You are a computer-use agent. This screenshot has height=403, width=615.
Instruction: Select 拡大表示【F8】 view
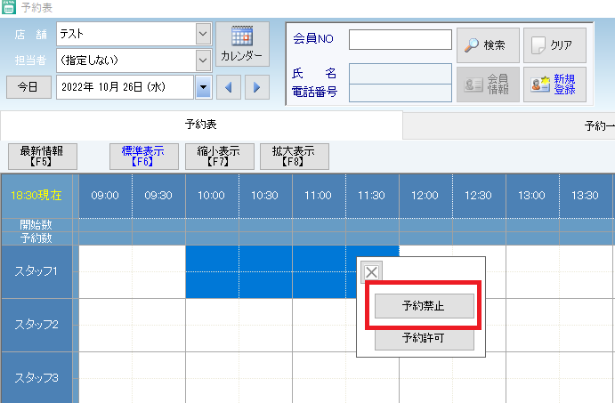click(295, 157)
